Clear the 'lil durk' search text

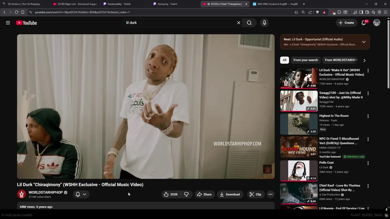tap(239, 23)
